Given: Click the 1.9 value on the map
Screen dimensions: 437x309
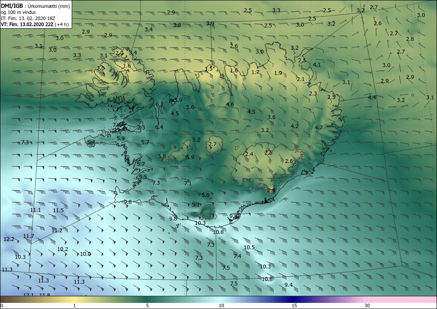Looking at the screenshot, I should click(x=278, y=73).
